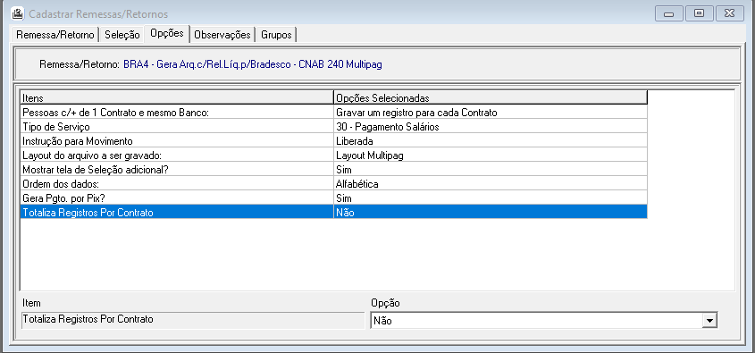Click Sim value in Gera Pgto. por Pix row
This screenshot has height=353, width=755.
491,198
